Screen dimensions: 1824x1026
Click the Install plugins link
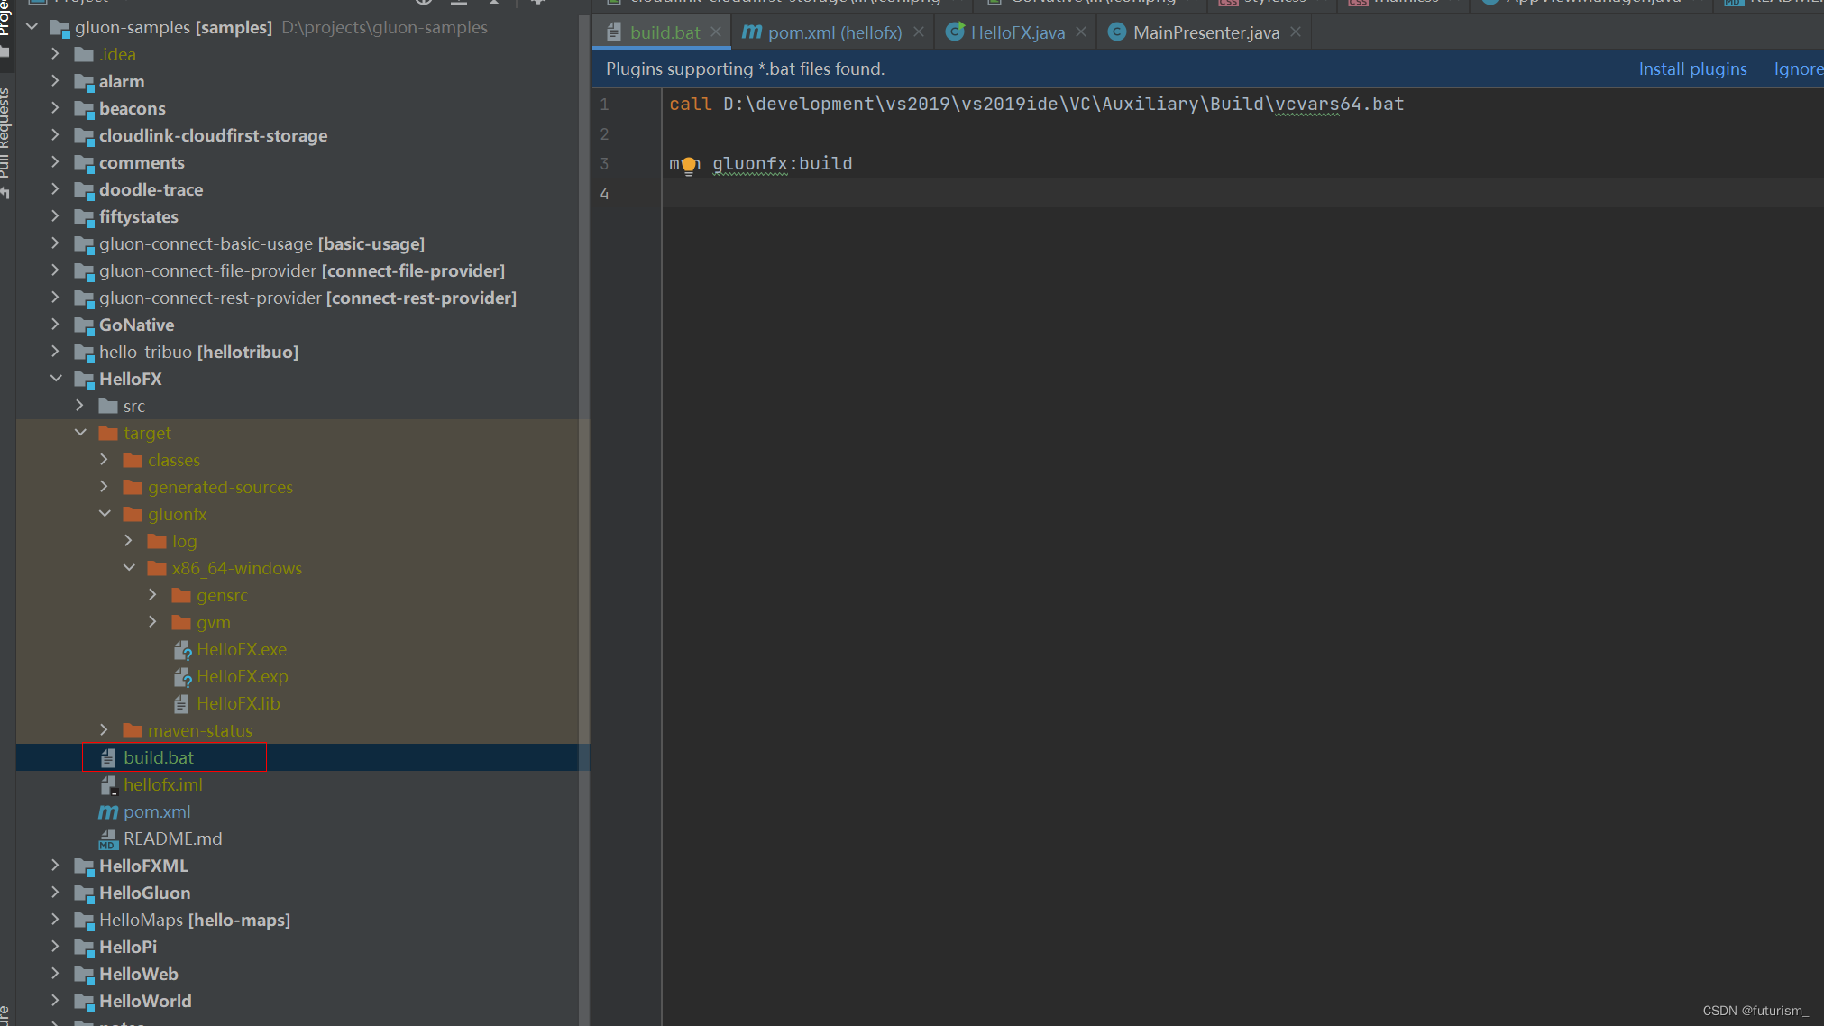1691,69
